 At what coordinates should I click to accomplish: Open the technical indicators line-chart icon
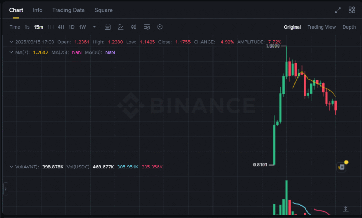(121, 27)
